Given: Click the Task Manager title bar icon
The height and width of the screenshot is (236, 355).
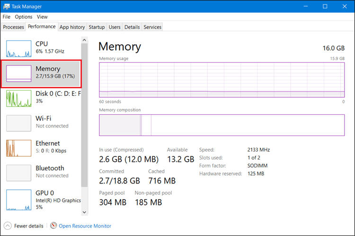Looking at the screenshot, I should [x=6, y=7].
